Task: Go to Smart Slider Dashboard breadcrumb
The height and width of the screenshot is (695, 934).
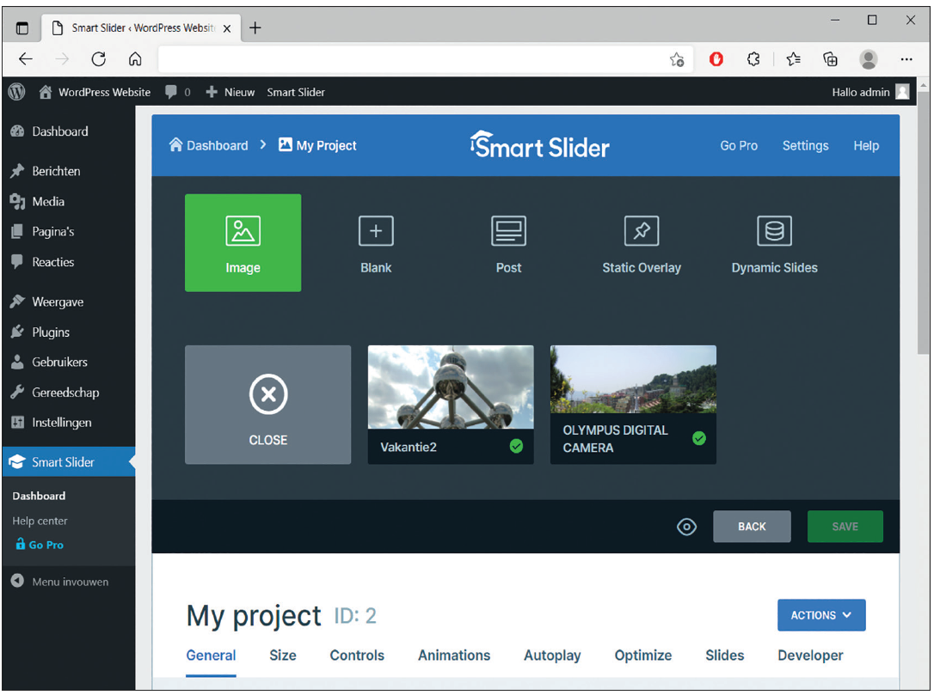Action: coord(208,145)
